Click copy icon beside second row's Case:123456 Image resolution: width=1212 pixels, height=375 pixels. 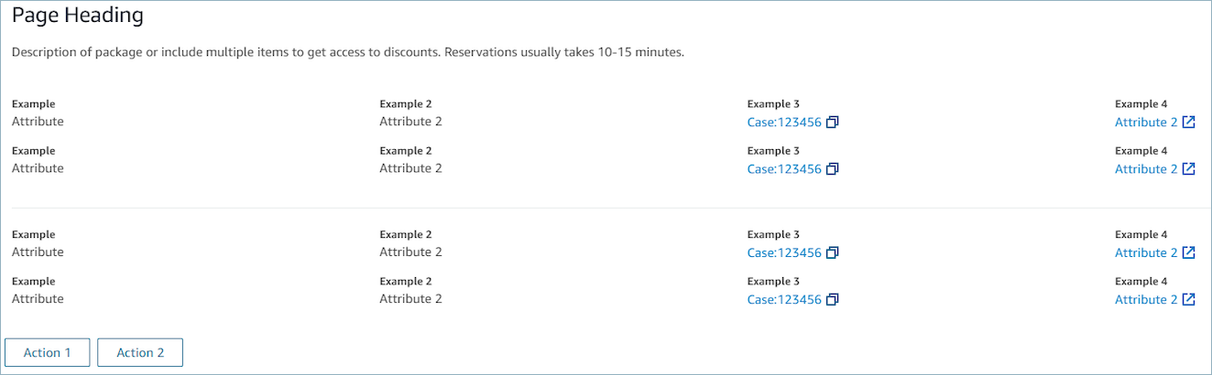[x=832, y=169]
